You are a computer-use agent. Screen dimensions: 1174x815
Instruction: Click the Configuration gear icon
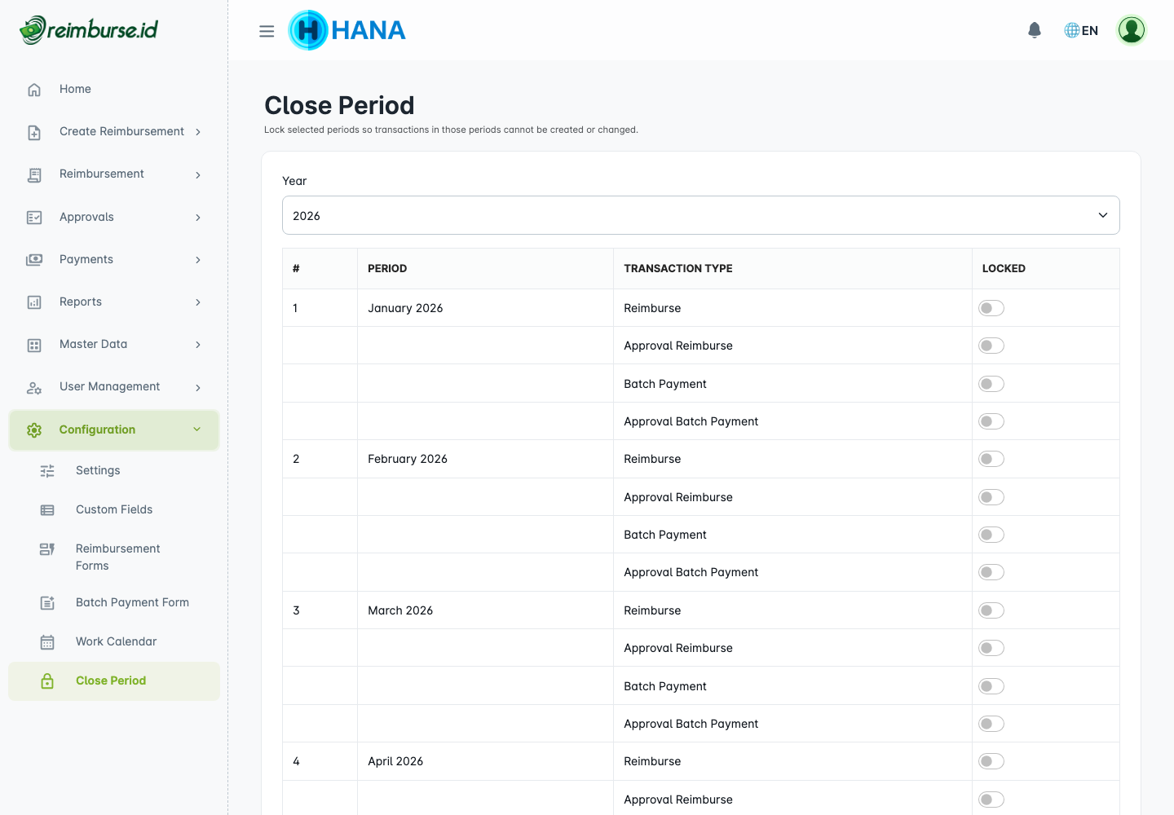[34, 430]
